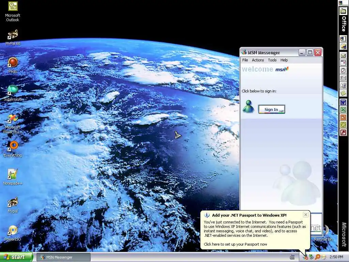Click the New Appointment calendar icon
This screenshot has height=262, width=349.
(343, 63)
